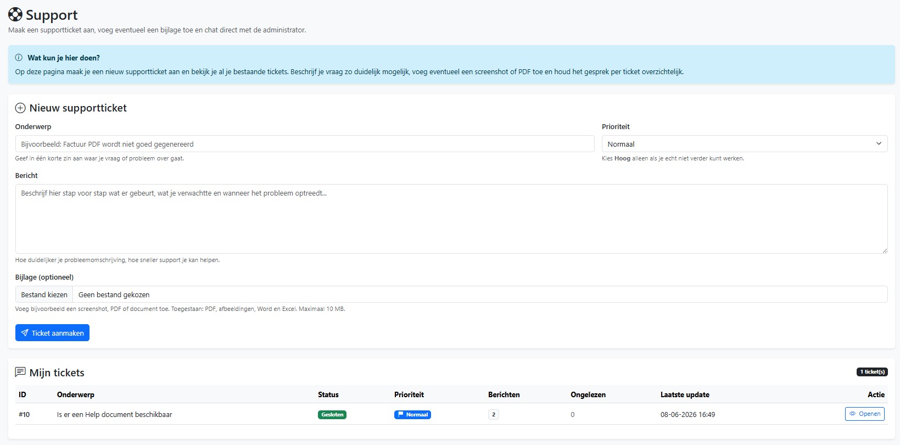Click the Mijn tickets heading
Viewport: 900px width, 445px height.
(57, 372)
